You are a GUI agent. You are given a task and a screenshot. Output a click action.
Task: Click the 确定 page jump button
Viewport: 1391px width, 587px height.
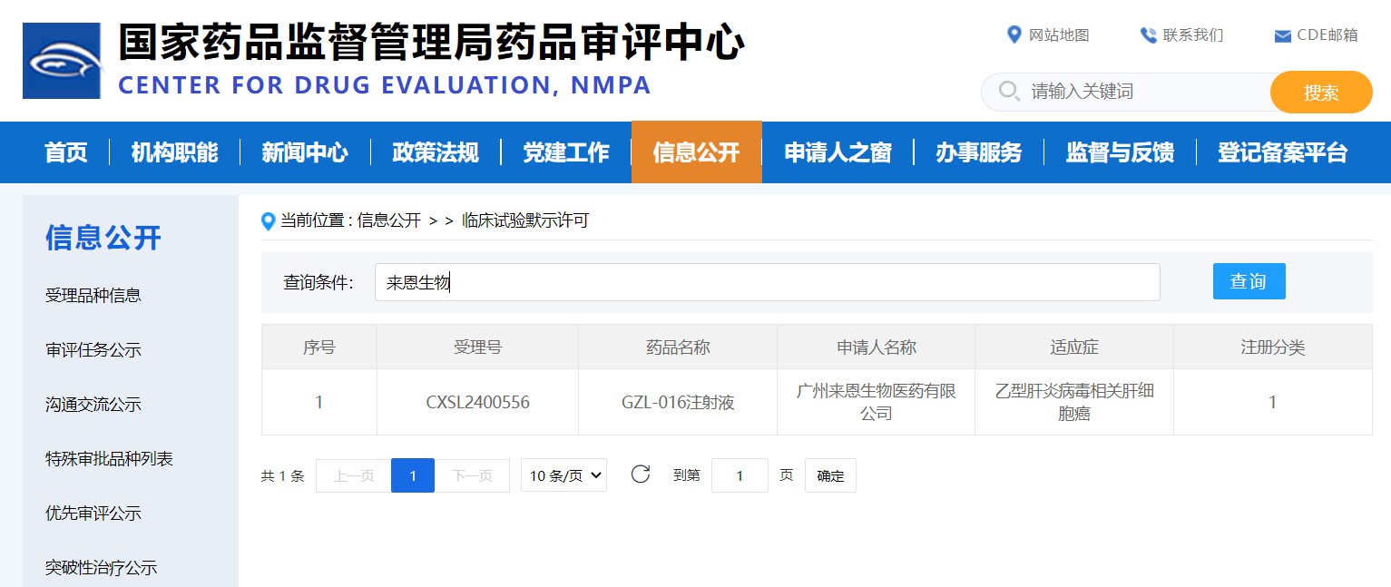click(830, 475)
